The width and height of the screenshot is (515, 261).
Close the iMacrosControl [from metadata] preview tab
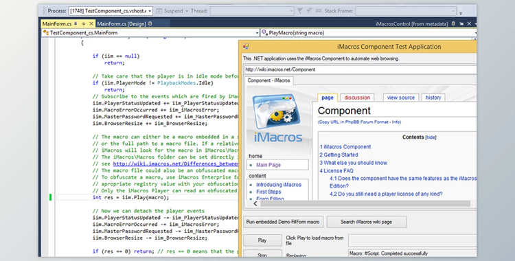click(x=469, y=23)
